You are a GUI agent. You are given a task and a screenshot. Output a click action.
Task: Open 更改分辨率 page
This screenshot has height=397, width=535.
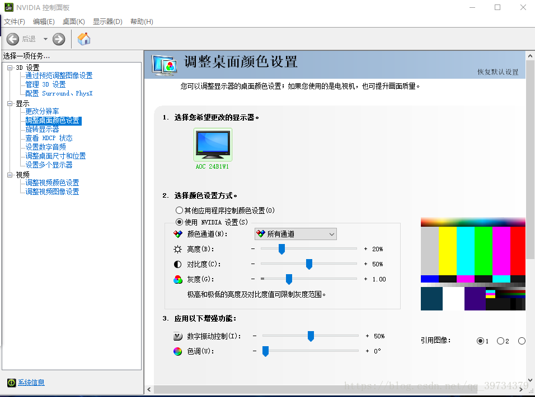tap(42, 111)
